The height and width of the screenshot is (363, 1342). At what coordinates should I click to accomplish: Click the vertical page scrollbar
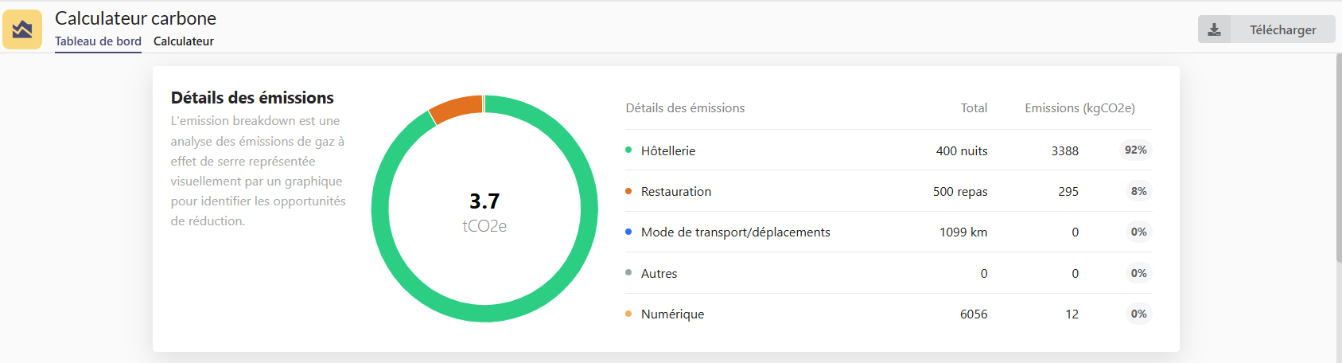click(x=1338, y=159)
